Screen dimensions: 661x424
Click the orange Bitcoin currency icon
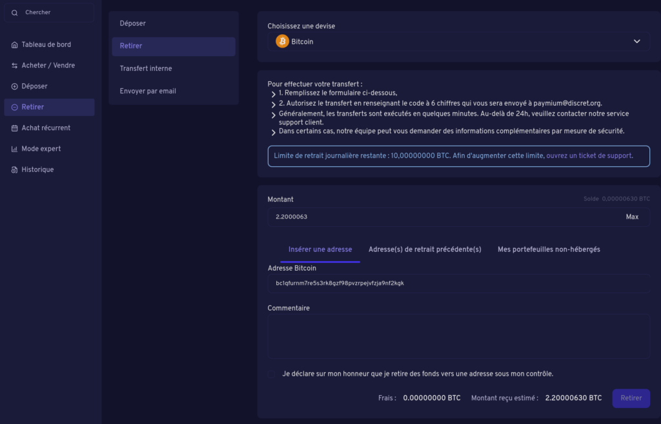282,41
